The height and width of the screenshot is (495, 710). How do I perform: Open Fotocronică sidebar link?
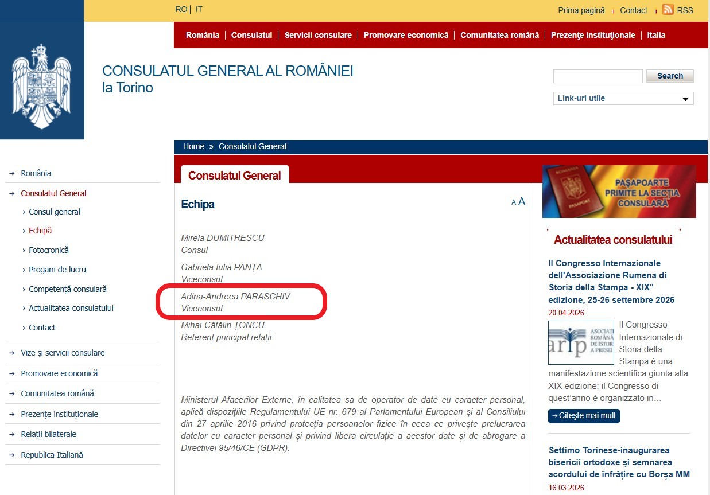coord(49,250)
